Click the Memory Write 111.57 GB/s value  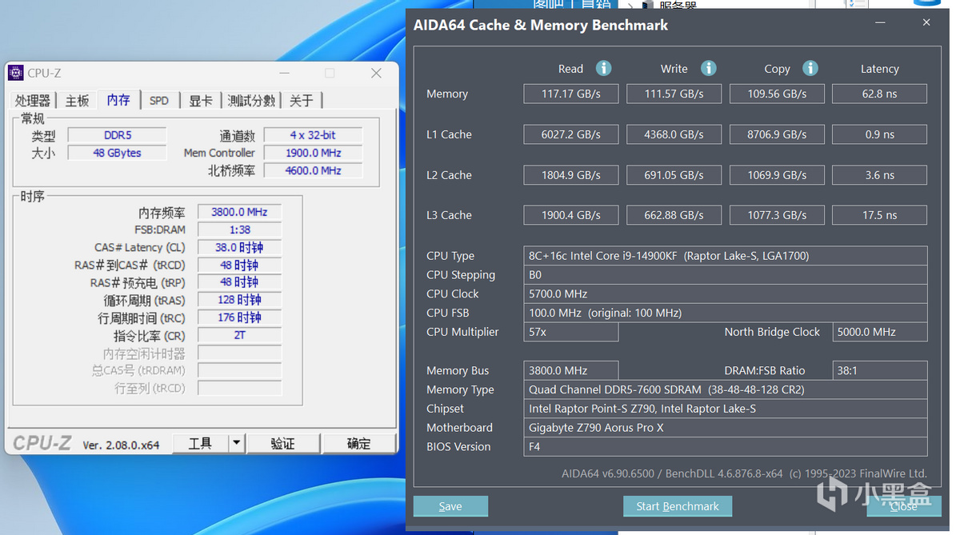point(674,94)
